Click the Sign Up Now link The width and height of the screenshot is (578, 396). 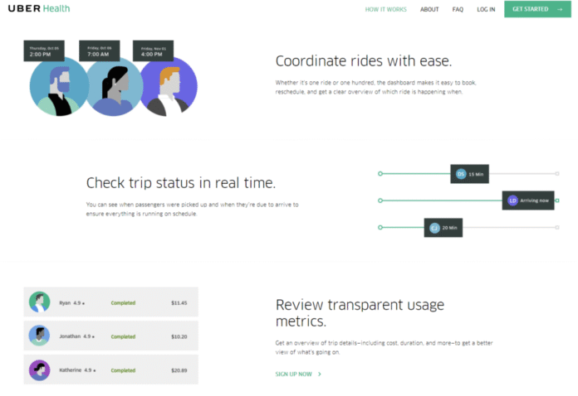coord(294,374)
